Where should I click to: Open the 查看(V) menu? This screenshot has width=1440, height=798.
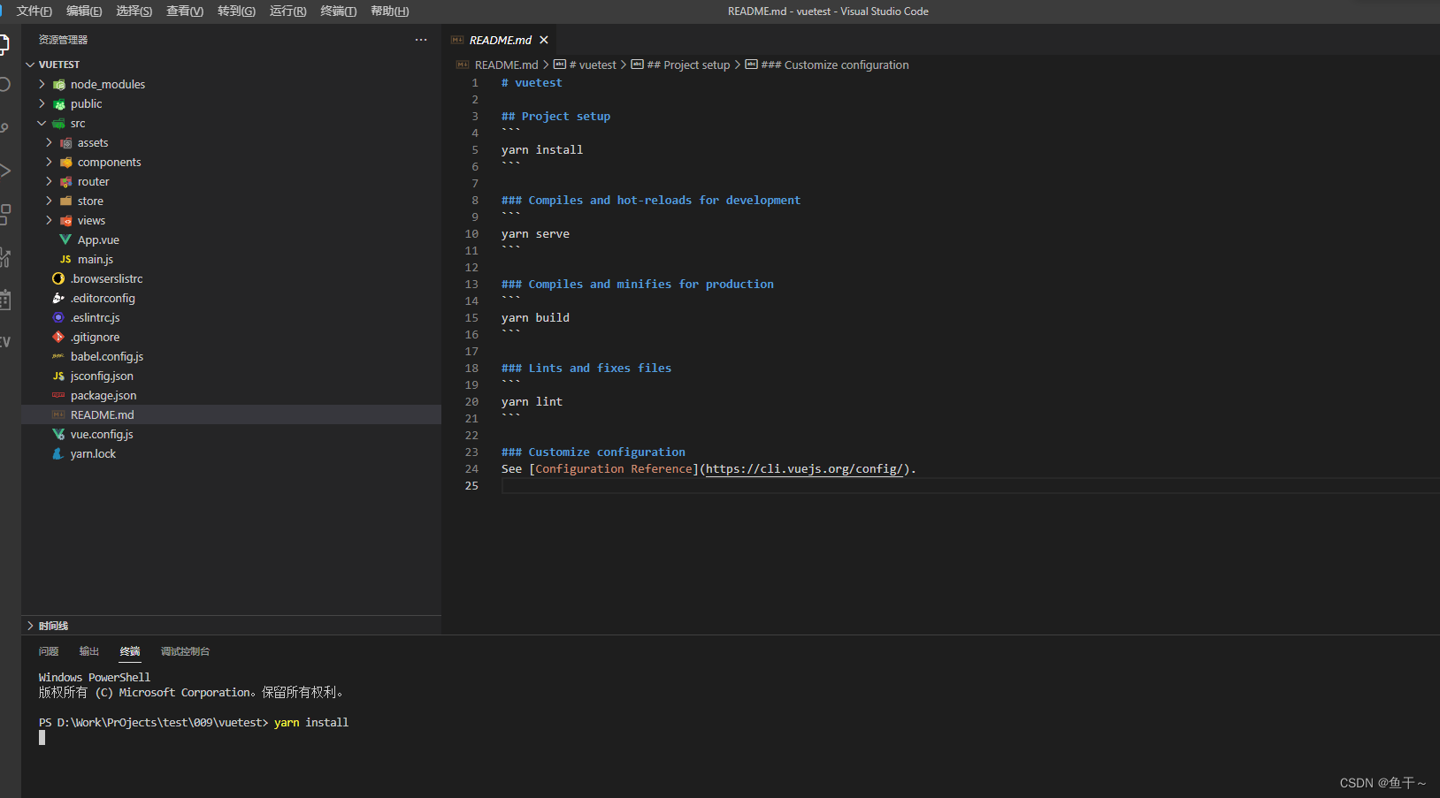click(185, 11)
